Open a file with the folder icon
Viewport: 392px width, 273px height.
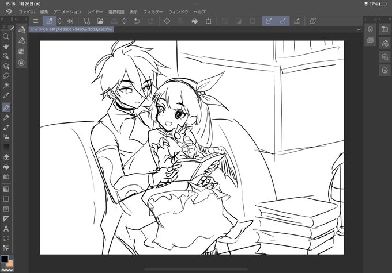(x=100, y=21)
